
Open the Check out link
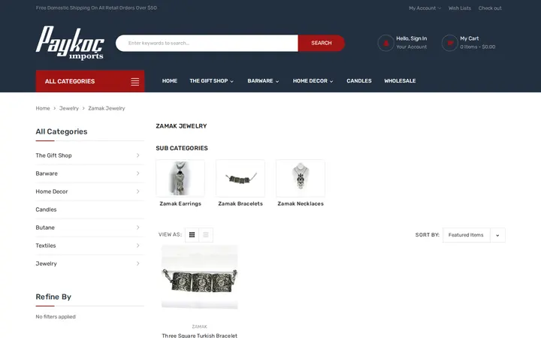[490, 8]
